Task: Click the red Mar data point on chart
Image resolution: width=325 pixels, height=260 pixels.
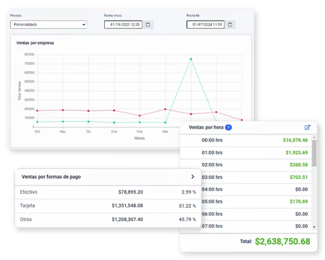Action: click(165, 109)
